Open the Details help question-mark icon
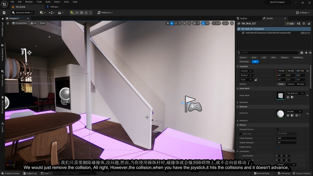The height and width of the screenshot is (176, 313). click(304, 23)
